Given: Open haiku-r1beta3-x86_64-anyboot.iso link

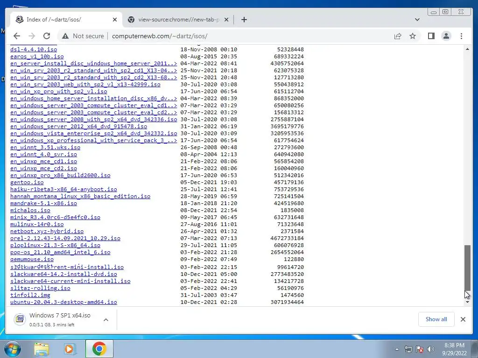Looking at the screenshot, I should (x=63, y=189).
